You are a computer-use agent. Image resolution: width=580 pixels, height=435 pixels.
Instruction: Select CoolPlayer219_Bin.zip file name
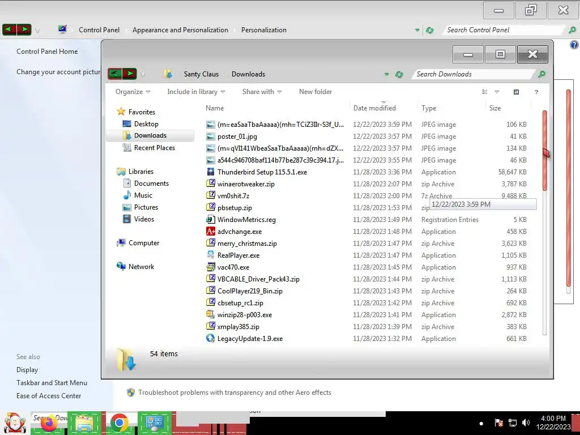point(250,291)
